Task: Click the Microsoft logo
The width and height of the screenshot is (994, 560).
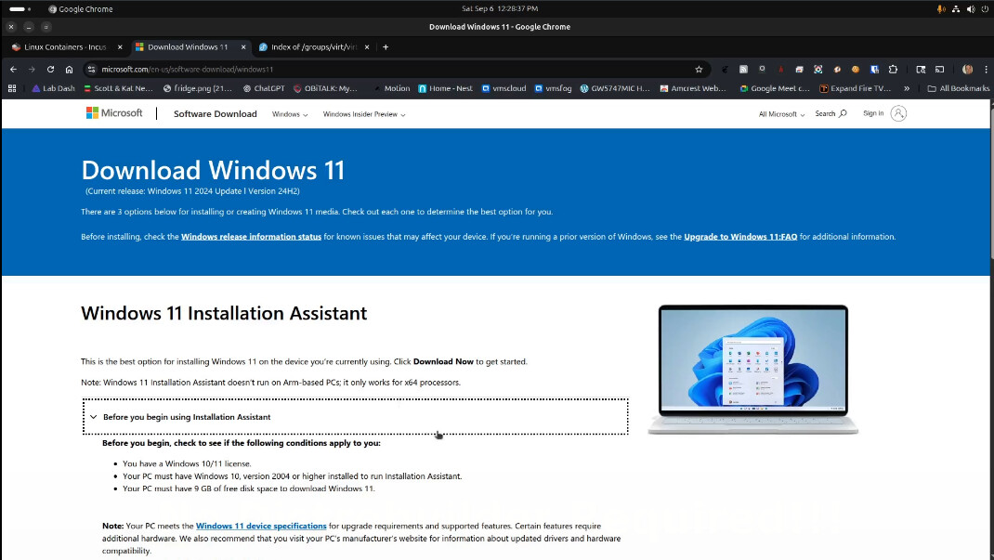Action: tap(114, 113)
